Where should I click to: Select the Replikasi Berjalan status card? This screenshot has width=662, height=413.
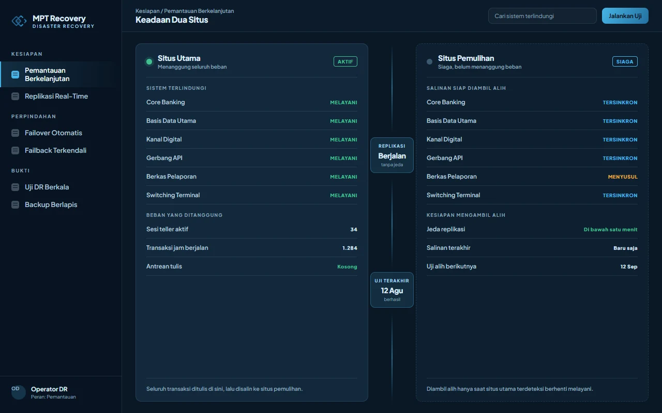coord(392,155)
